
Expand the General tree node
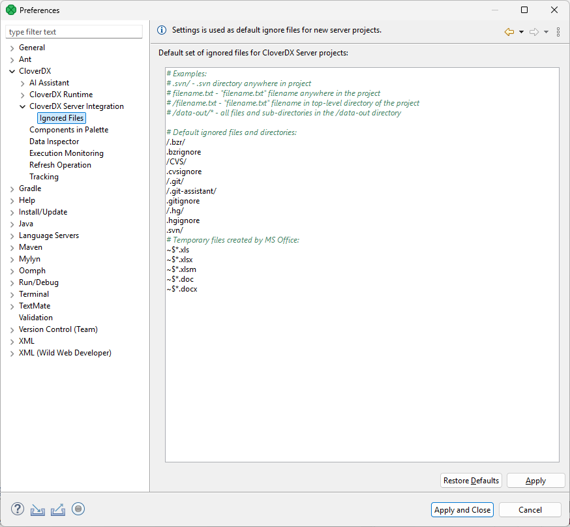[x=12, y=48]
